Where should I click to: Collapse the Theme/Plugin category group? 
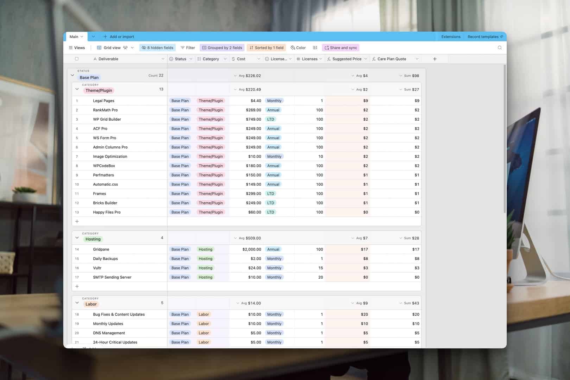pos(77,89)
